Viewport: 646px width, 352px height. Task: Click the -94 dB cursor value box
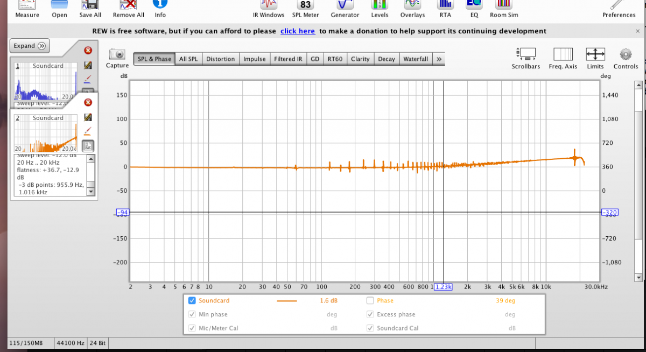pos(123,213)
